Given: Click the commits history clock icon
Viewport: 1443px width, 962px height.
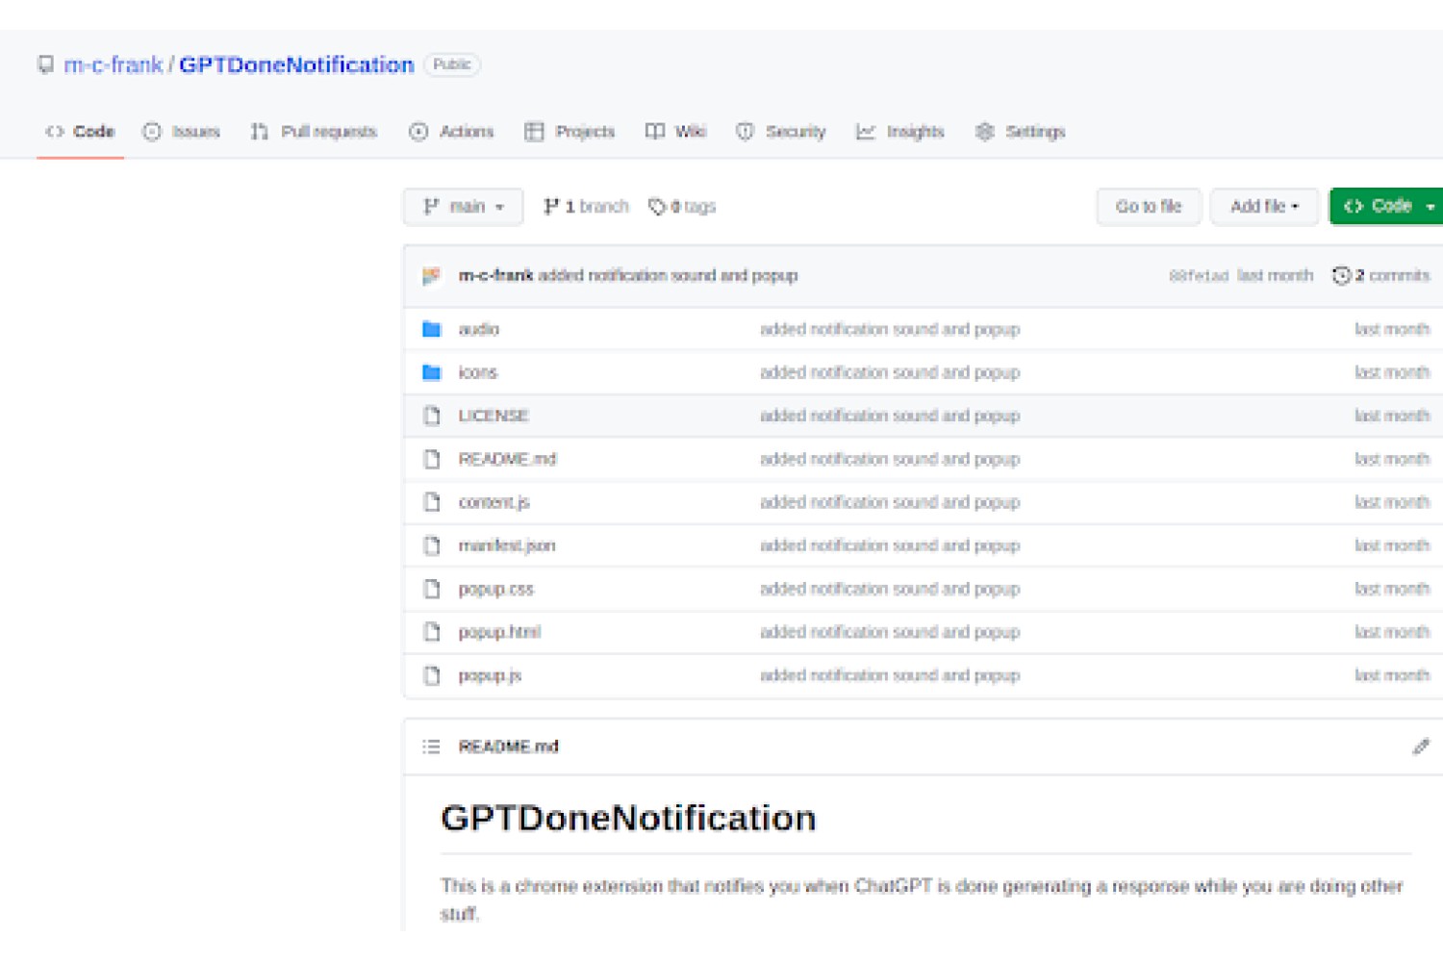Looking at the screenshot, I should coord(1341,276).
